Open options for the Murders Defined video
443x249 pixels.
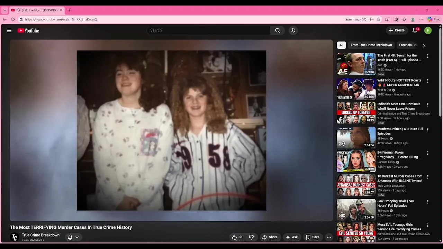click(428, 129)
